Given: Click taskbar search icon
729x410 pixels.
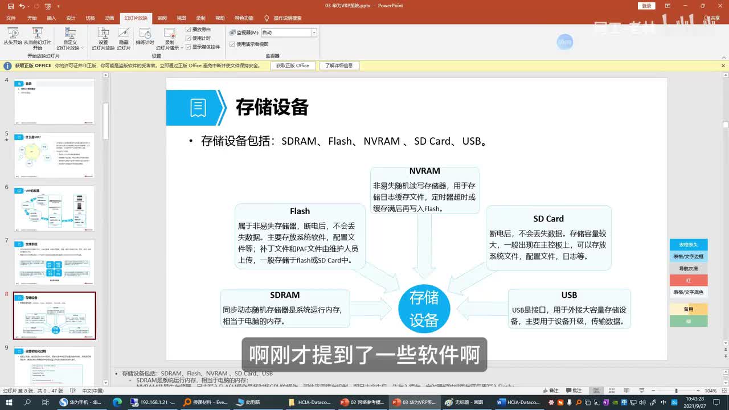Looking at the screenshot, I should click(x=27, y=402).
